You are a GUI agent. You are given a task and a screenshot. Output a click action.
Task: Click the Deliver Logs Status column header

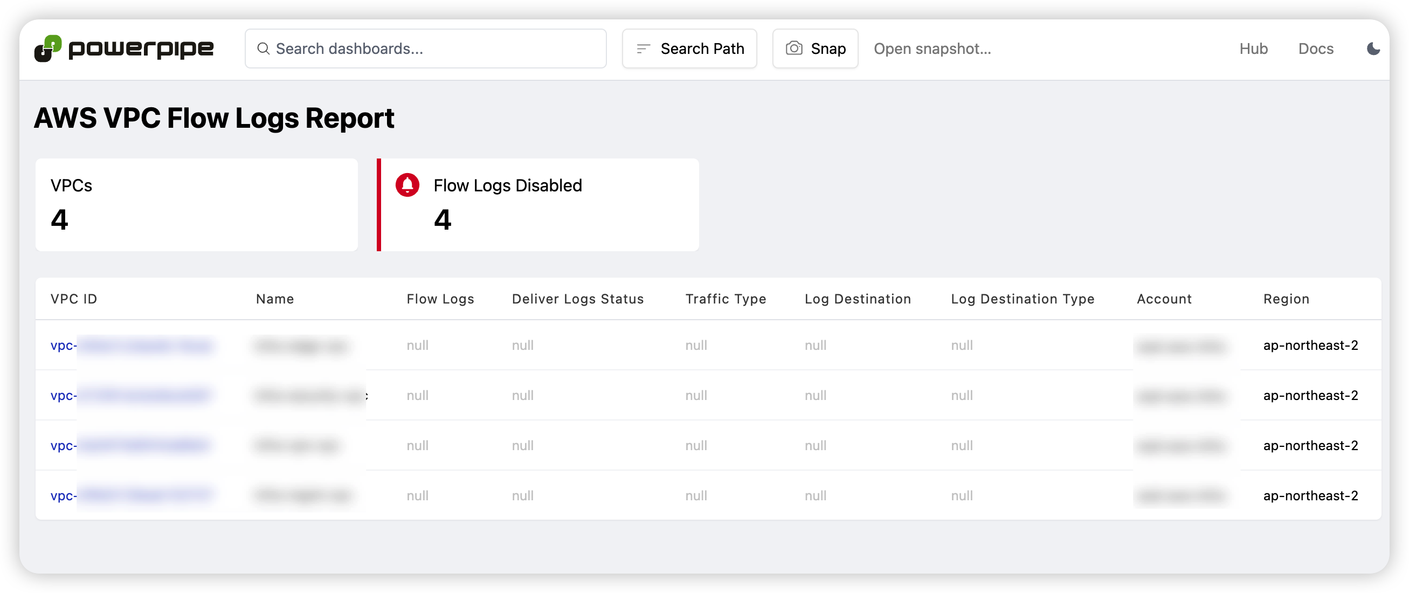click(578, 299)
